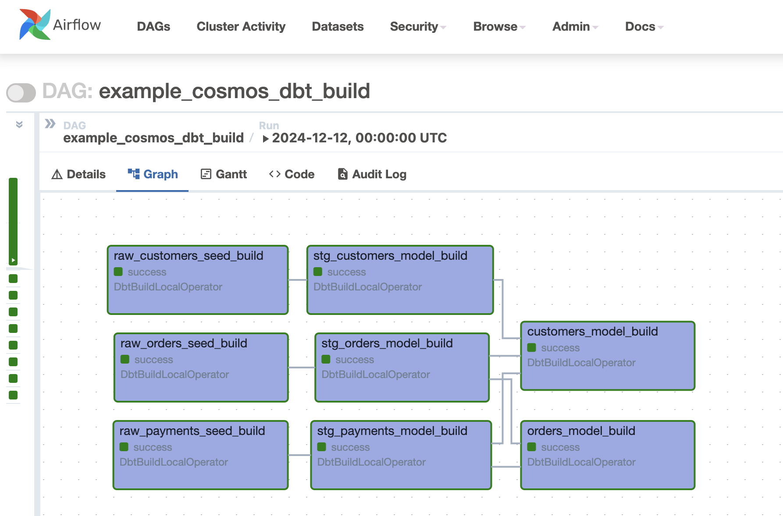
Task: Expand the Browse dropdown
Action: tap(498, 26)
